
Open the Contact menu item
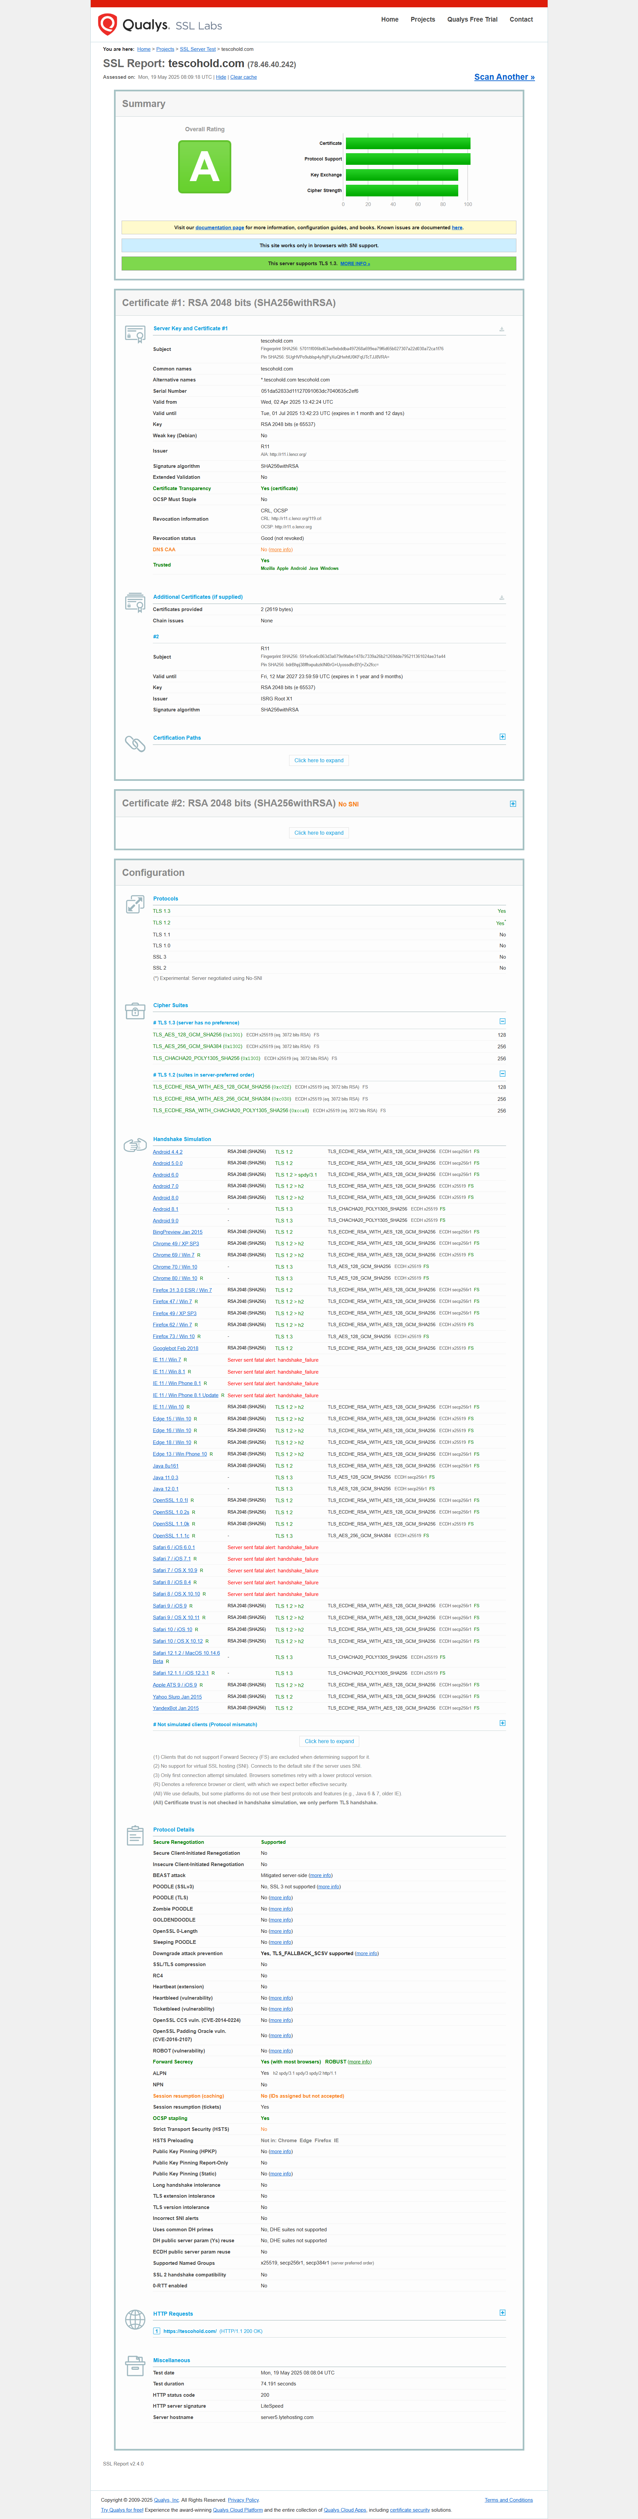point(522,20)
